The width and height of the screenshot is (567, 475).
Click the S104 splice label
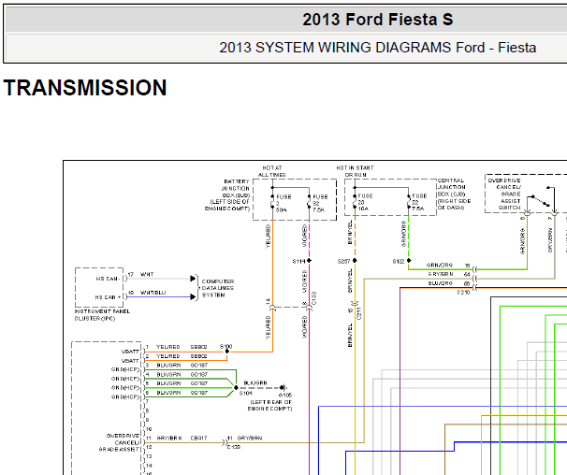[x=245, y=394]
